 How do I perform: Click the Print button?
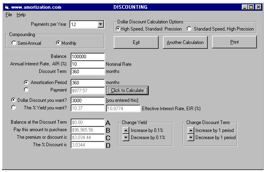[x=234, y=42]
